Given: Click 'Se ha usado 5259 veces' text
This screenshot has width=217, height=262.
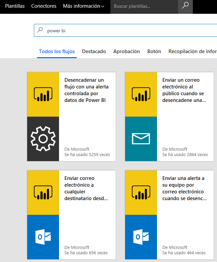Looking at the screenshot, I should pyautogui.click(x=87, y=155).
